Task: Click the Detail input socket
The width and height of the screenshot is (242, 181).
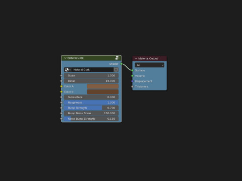Action: [62, 81]
